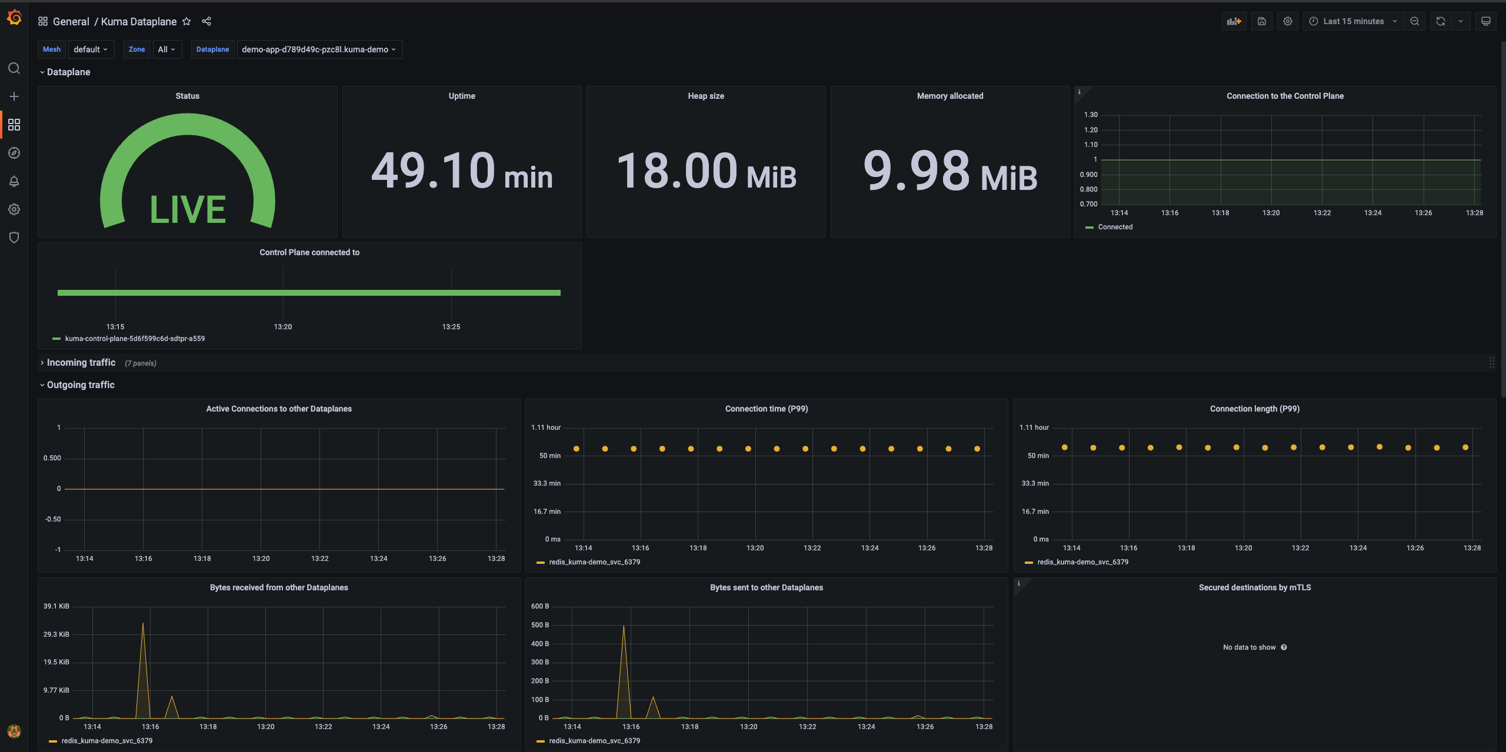Image resolution: width=1506 pixels, height=752 pixels.
Task: Open dashboard settings gear icon
Action: point(1288,21)
